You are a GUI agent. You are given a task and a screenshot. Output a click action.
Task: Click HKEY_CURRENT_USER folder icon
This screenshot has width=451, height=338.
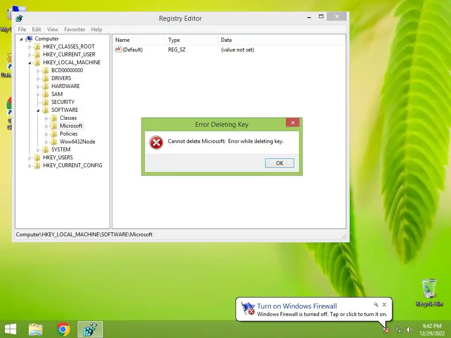click(37, 55)
